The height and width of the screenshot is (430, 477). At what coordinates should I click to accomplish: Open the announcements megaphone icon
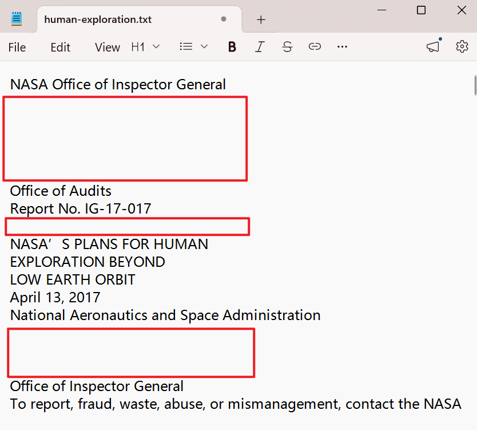point(434,46)
